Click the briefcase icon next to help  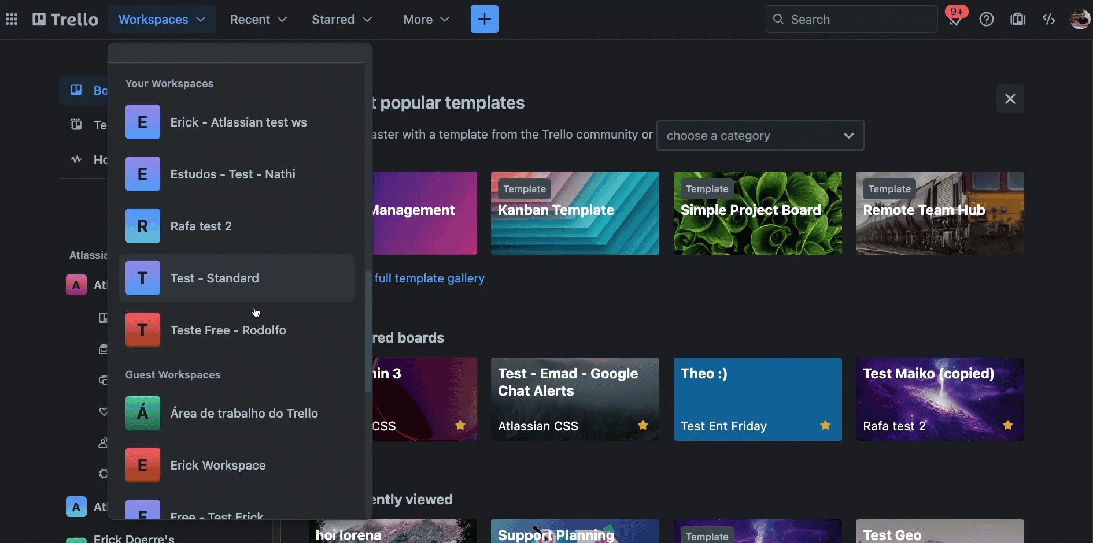(x=1018, y=20)
